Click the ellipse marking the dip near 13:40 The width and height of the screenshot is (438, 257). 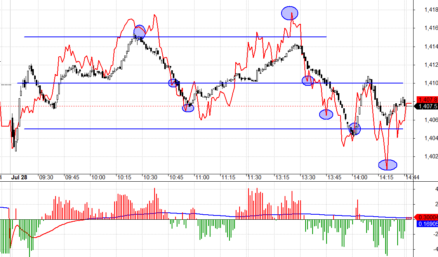pos(326,114)
